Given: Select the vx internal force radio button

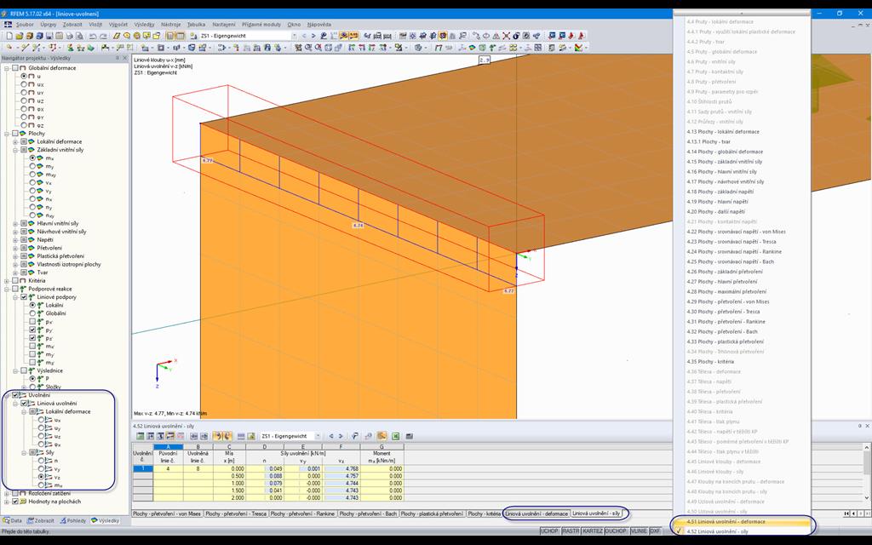Looking at the screenshot, I should pyautogui.click(x=33, y=182).
